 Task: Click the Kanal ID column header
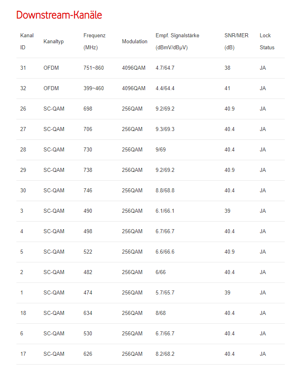[27, 41]
